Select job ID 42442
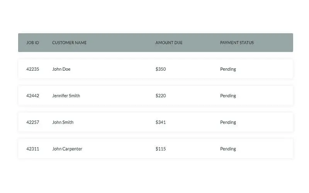 click(33, 96)
